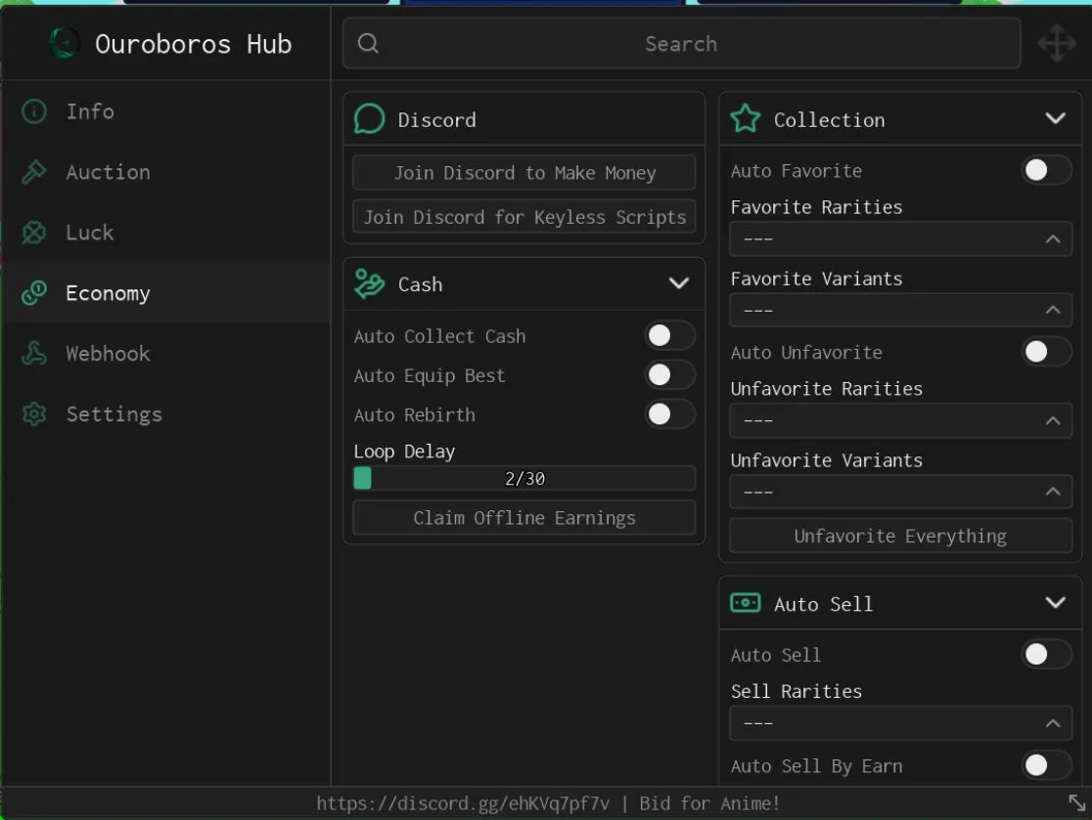
Task: Click the Economy coins icon
Action: 34,293
